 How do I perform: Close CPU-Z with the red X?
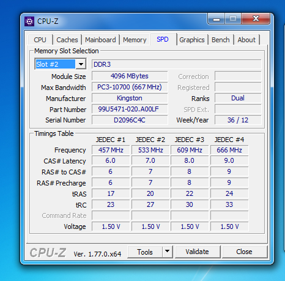[x=256, y=18]
